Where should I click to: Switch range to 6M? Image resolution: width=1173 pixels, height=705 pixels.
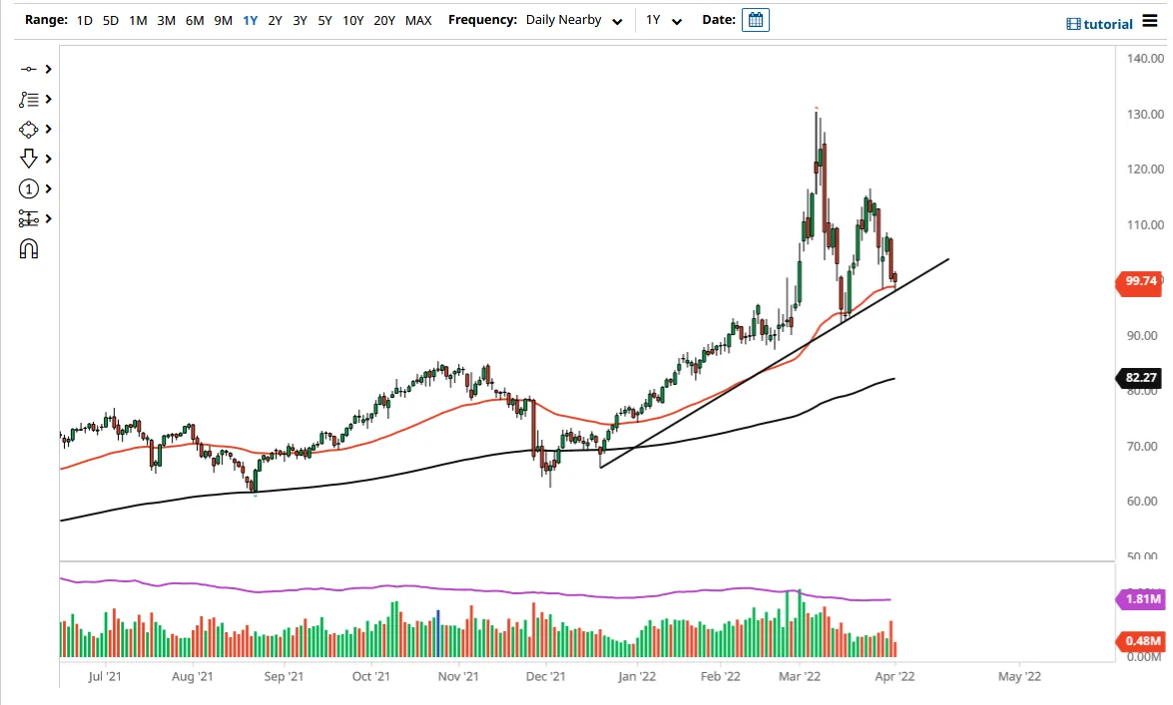(x=195, y=21)
